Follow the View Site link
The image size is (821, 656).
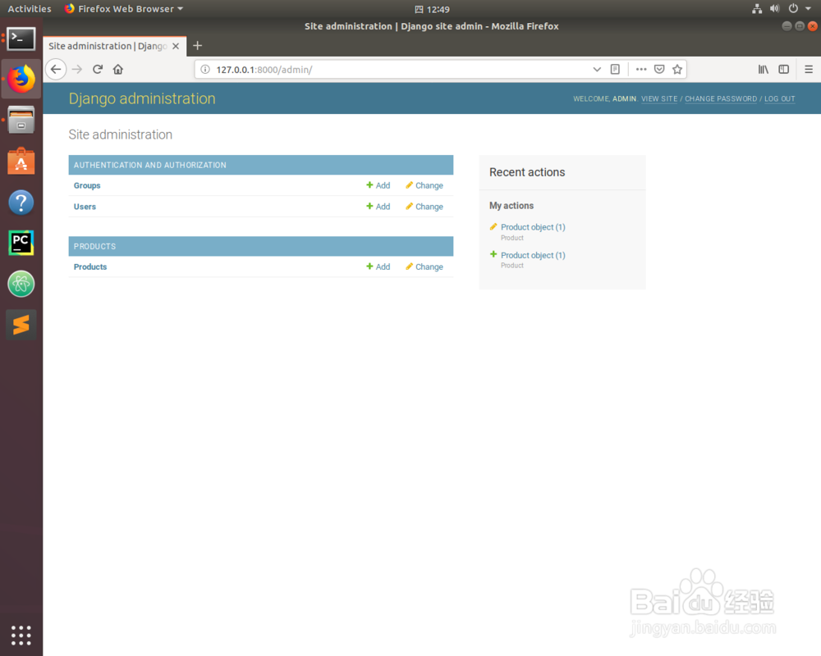point(659,99)
